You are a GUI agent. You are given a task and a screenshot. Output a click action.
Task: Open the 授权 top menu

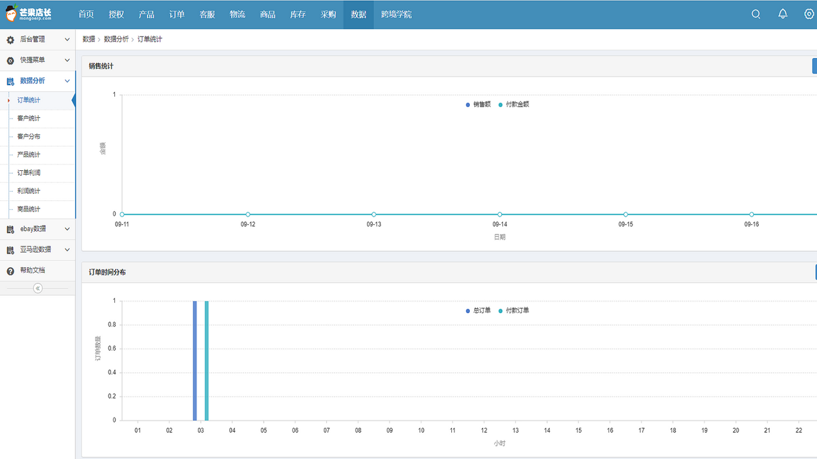pyautogui.click(x=116, y=14)
